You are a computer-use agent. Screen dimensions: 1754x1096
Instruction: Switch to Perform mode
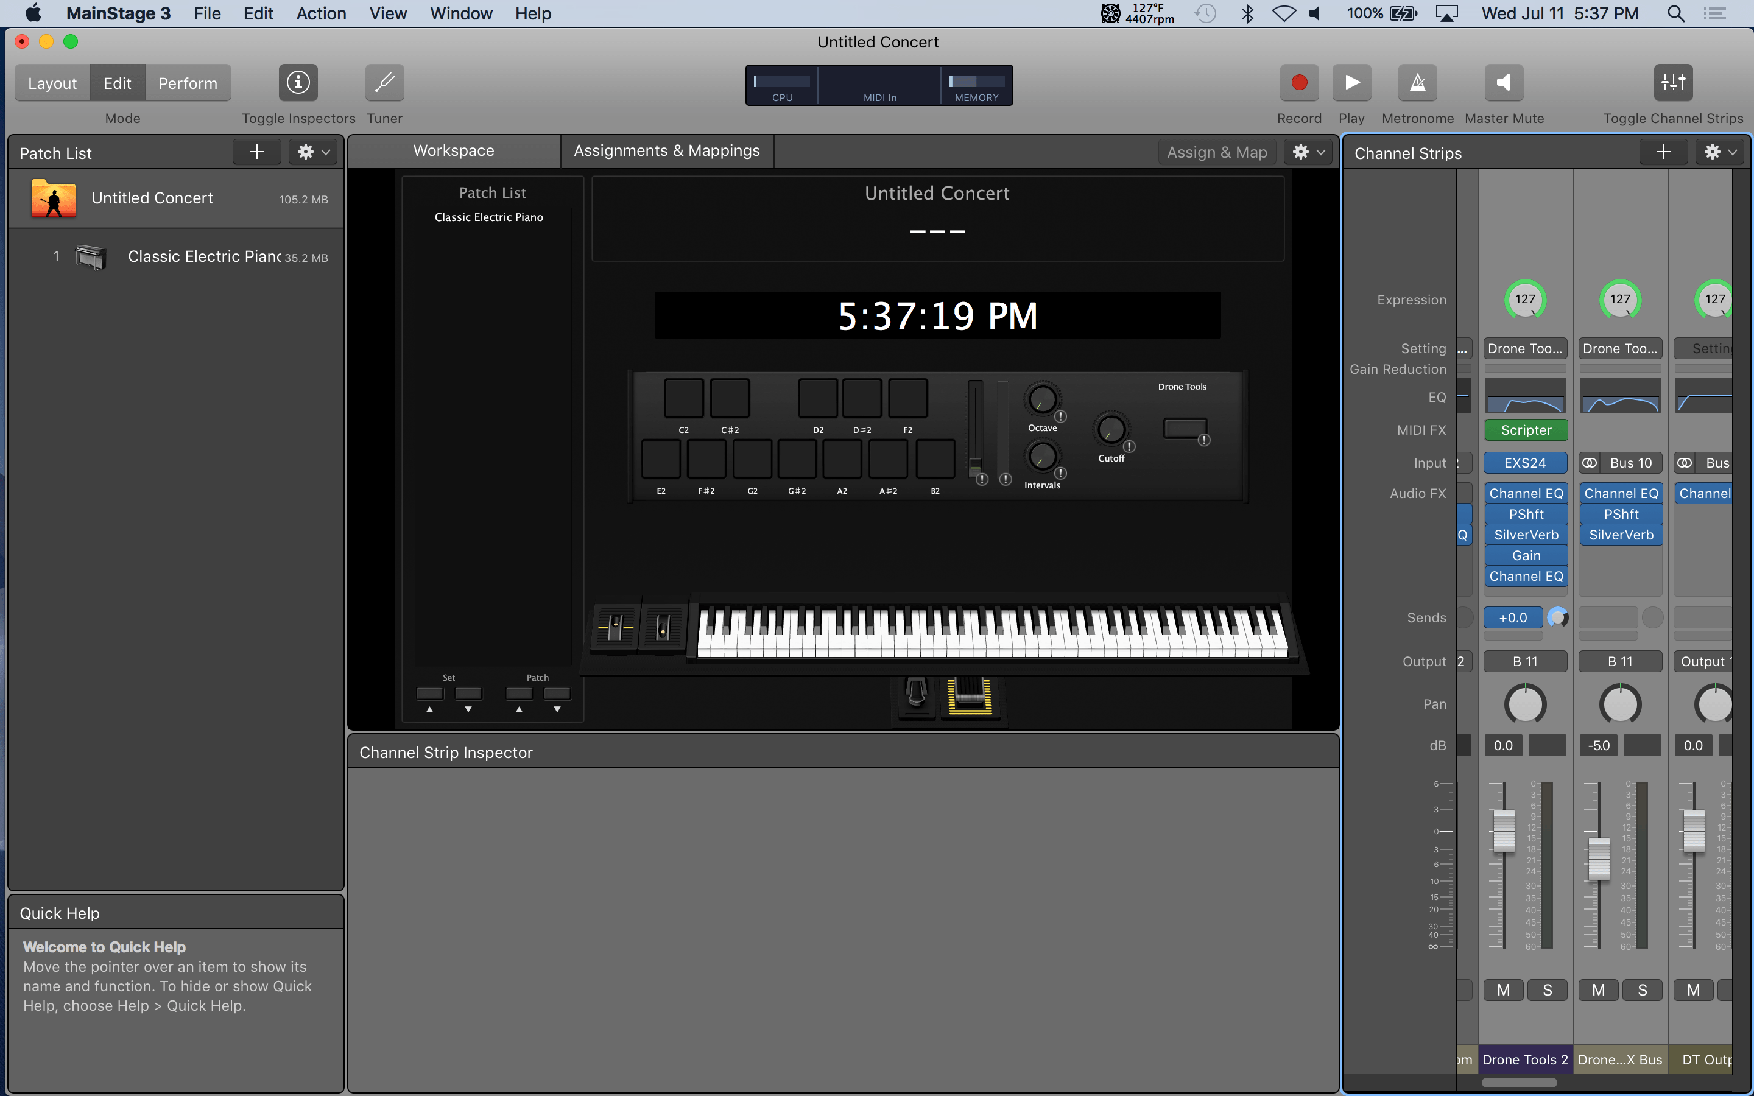point(188,83)
